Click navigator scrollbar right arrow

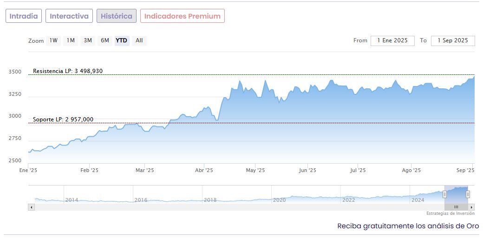(471, 207)
